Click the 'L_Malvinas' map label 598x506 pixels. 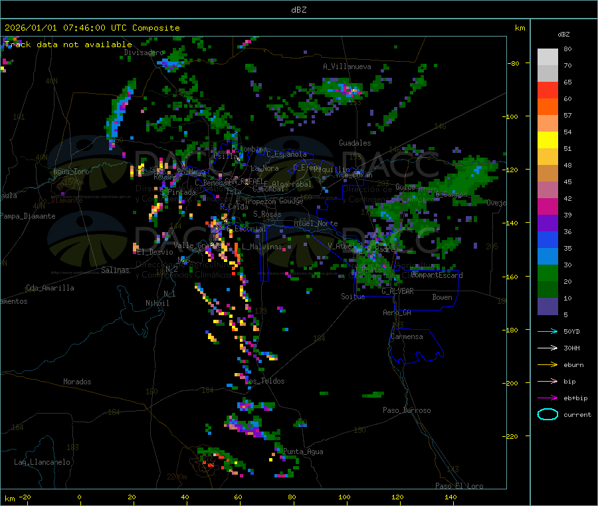[262, 247]
